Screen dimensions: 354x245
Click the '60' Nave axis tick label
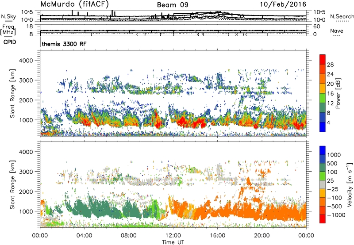pos(317,27)
